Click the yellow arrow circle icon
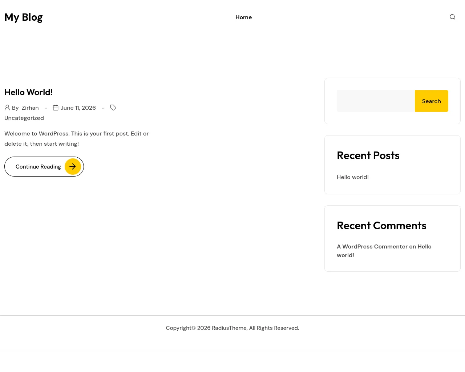Screen dimensions: 465x372 point(73,166)
